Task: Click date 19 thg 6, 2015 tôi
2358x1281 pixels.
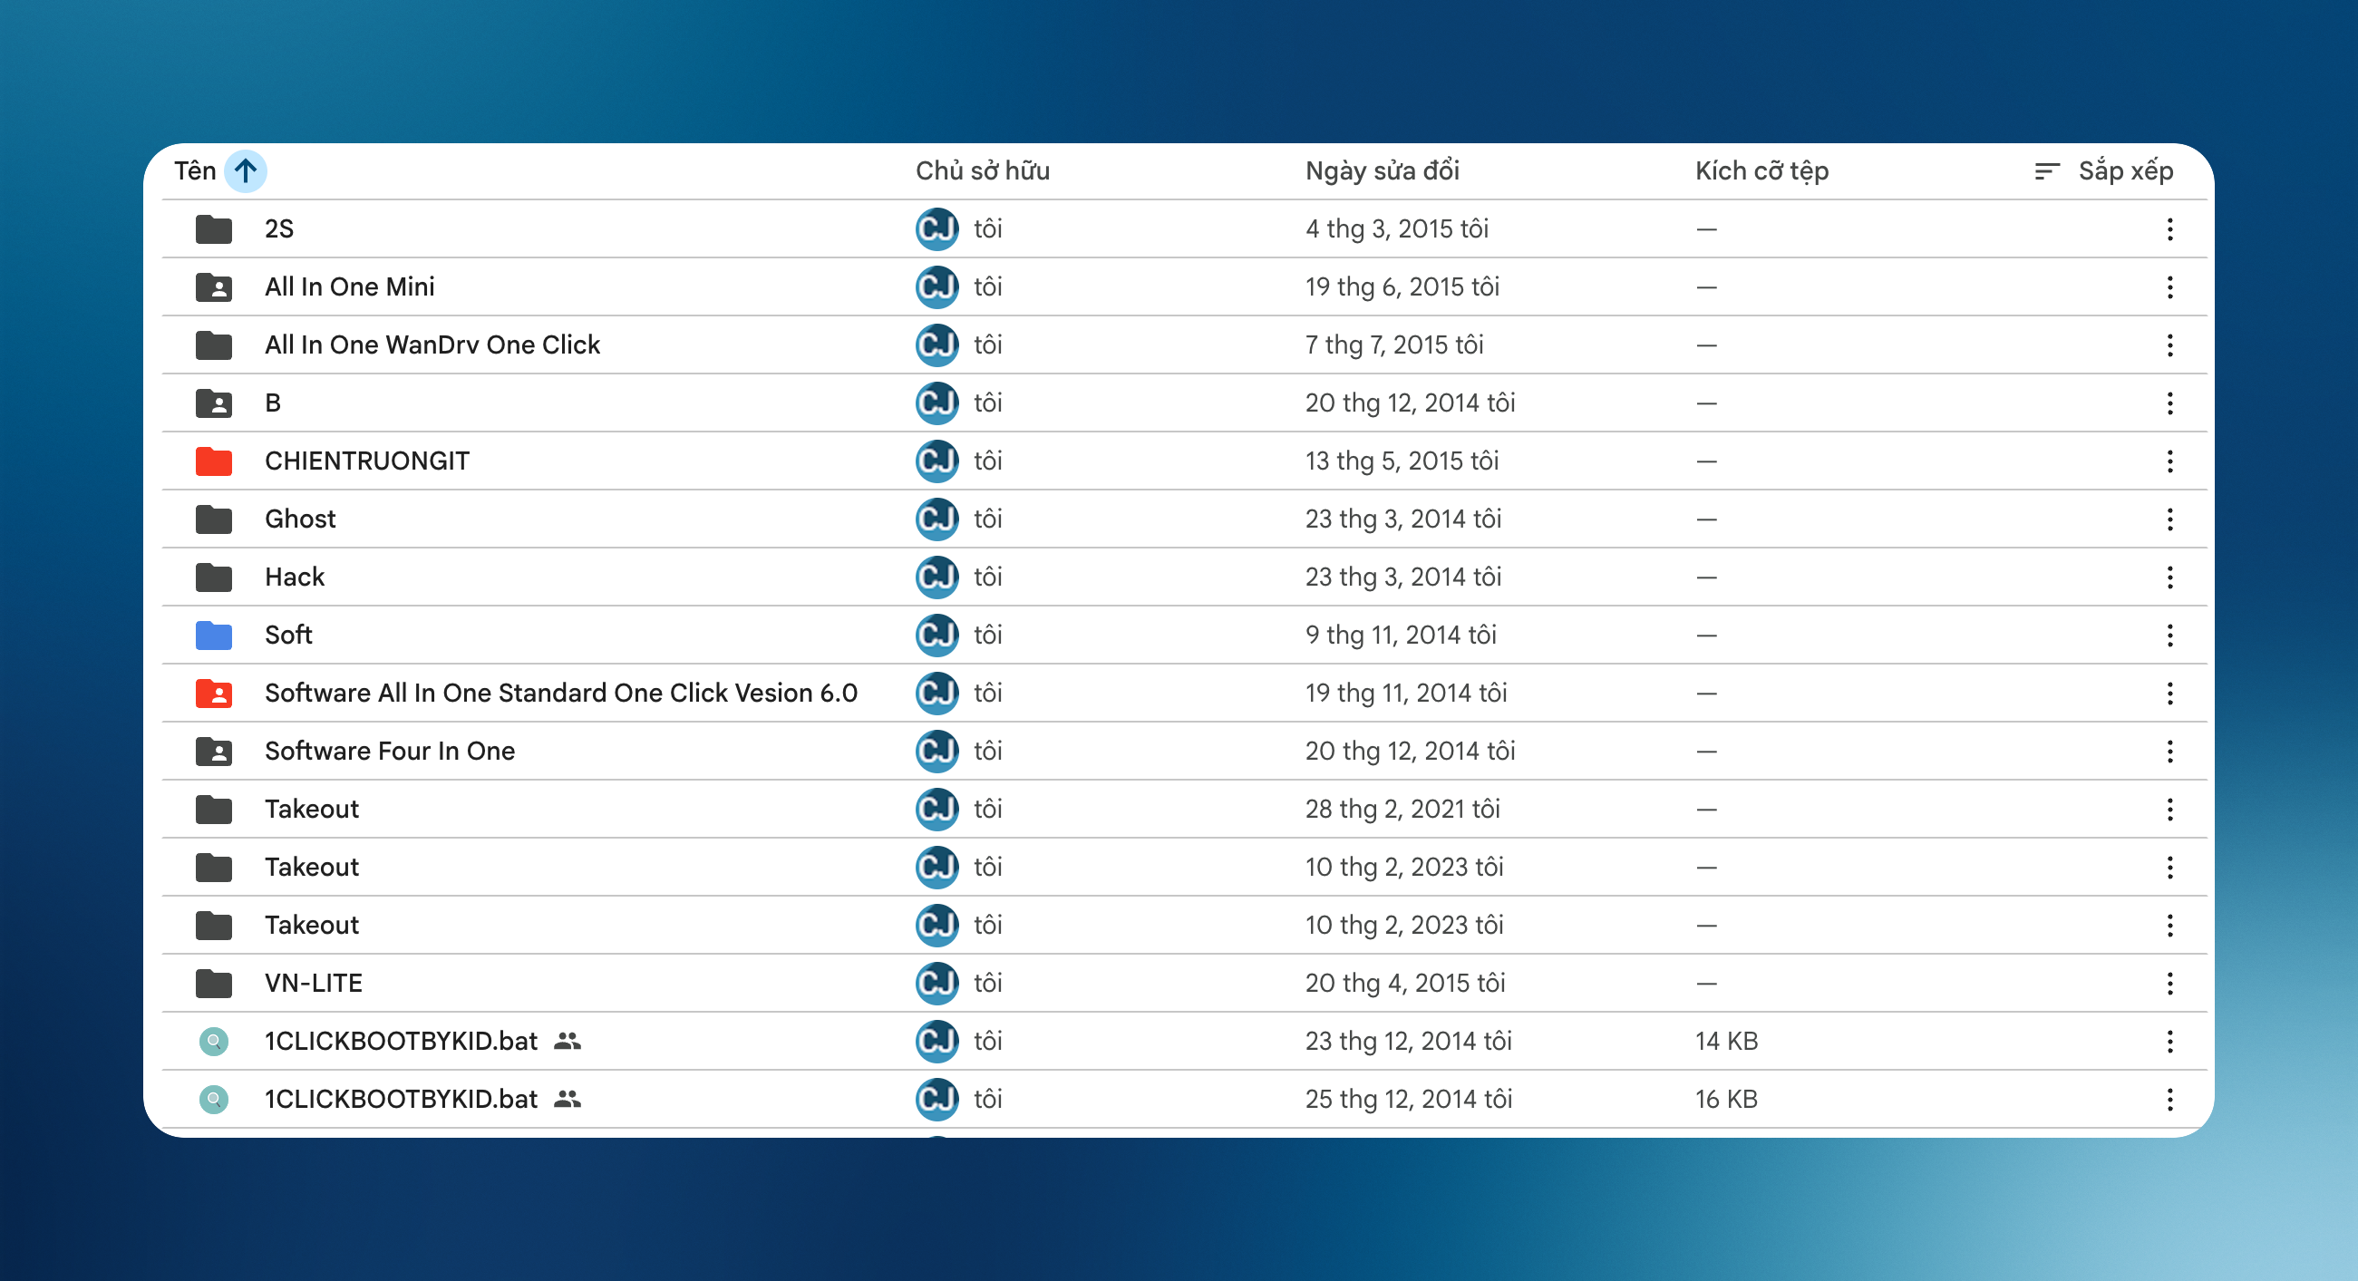Action: click(x=1402, y=286)
